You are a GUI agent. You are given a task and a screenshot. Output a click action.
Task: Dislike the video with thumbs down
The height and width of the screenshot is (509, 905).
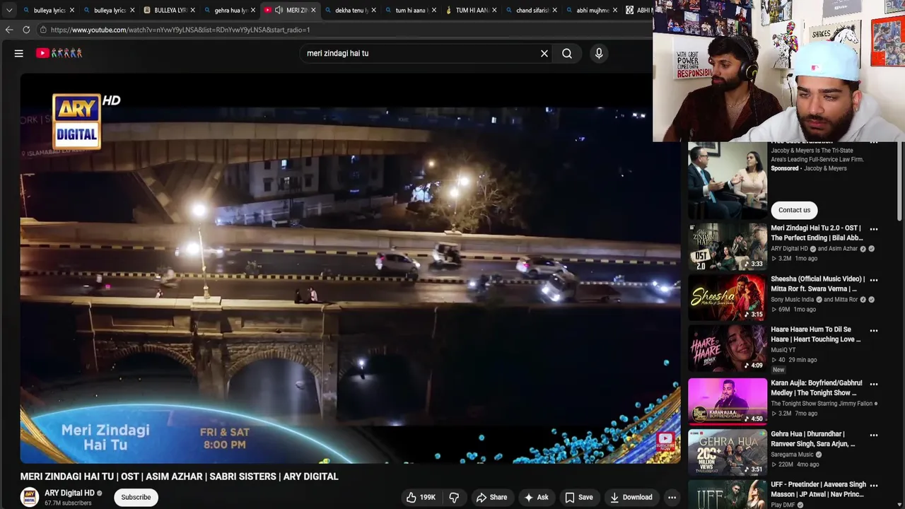tap(454, 497)
